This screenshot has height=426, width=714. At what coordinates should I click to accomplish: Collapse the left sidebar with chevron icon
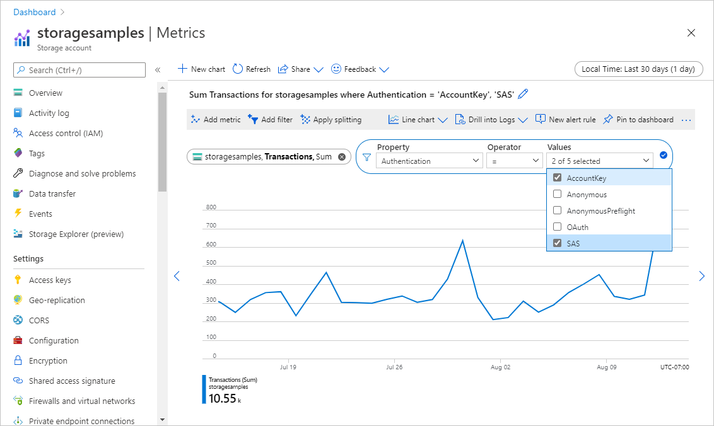coord(158,70)
